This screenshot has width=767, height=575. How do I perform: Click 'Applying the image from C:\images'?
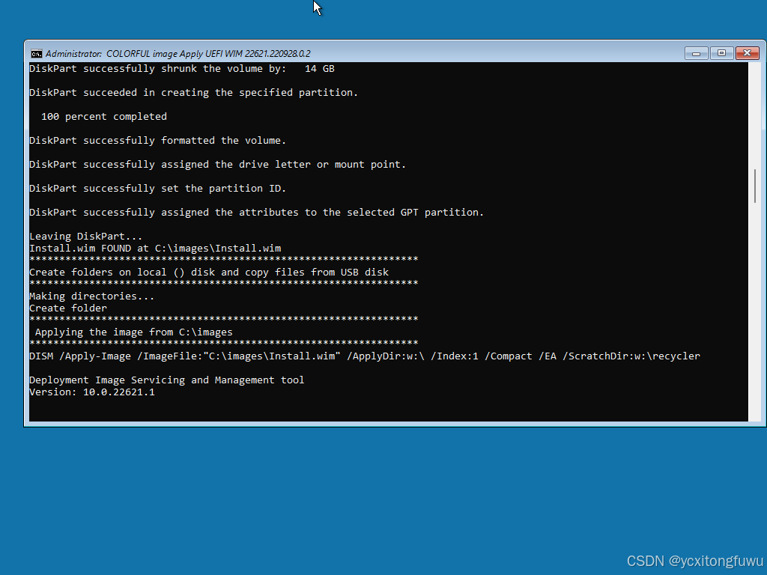[x=134, y=332]
